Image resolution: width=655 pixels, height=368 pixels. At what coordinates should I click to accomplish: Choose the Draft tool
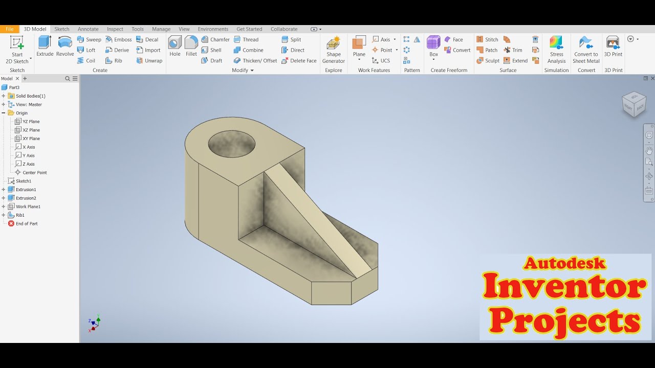click(x=212, y=60)
